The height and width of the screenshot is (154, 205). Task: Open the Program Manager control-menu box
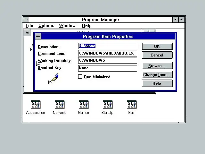(26, 20)
